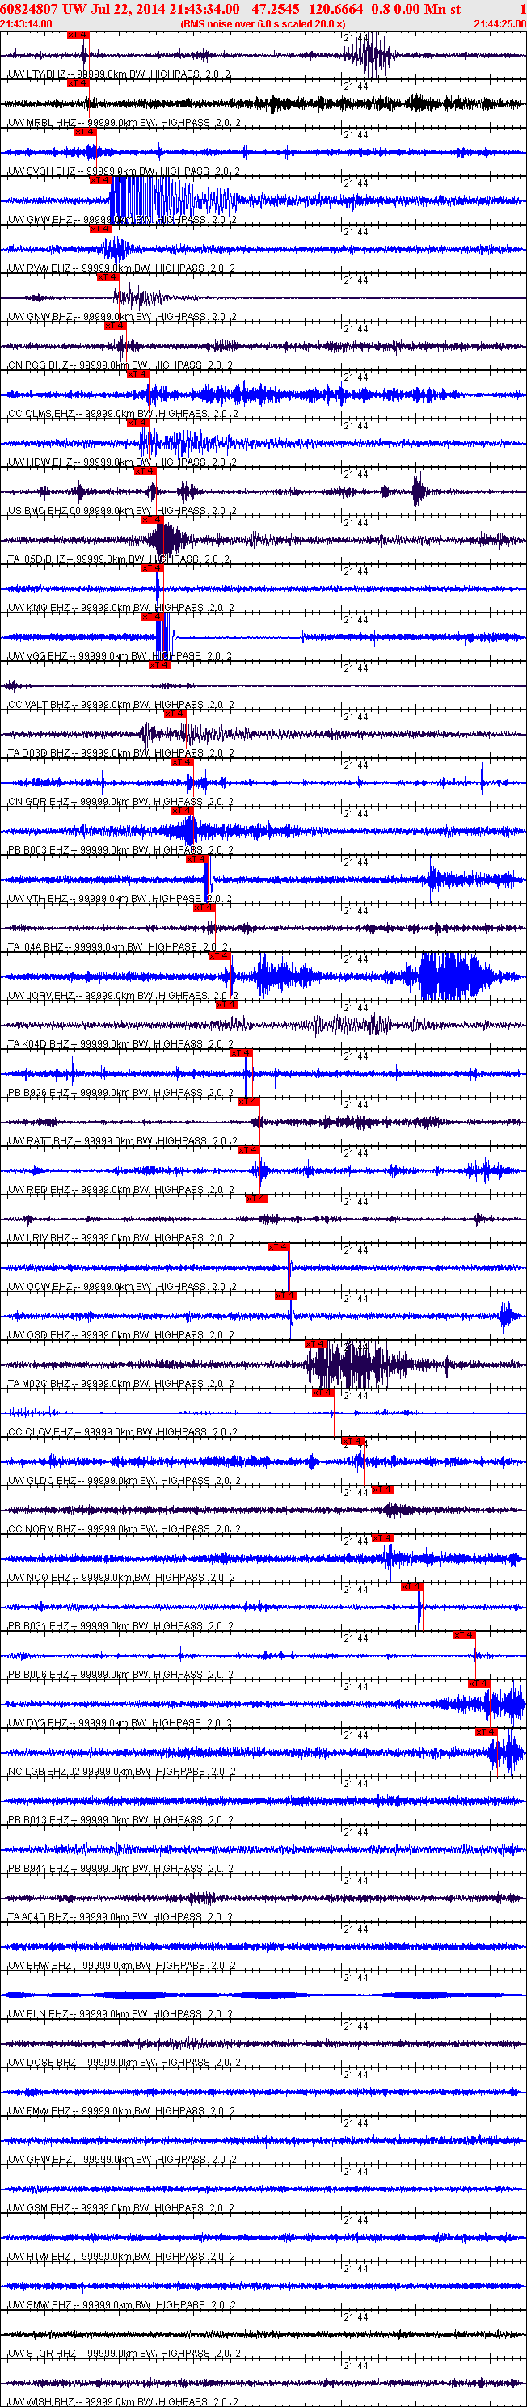The width and height of the screenshot is (527, 2407).
Task: Select the UW LRIV BHZ station label
Action: [120, 1240]
